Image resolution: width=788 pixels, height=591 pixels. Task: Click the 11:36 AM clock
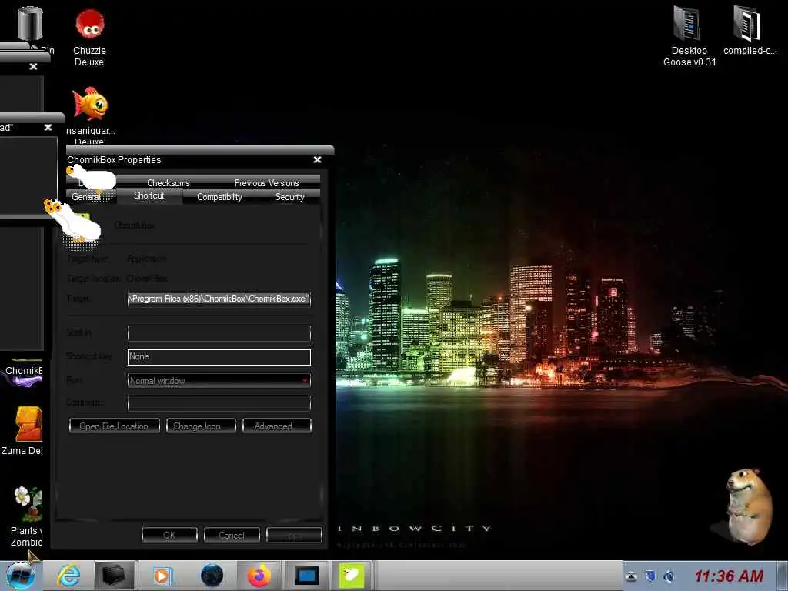point(729,576)
